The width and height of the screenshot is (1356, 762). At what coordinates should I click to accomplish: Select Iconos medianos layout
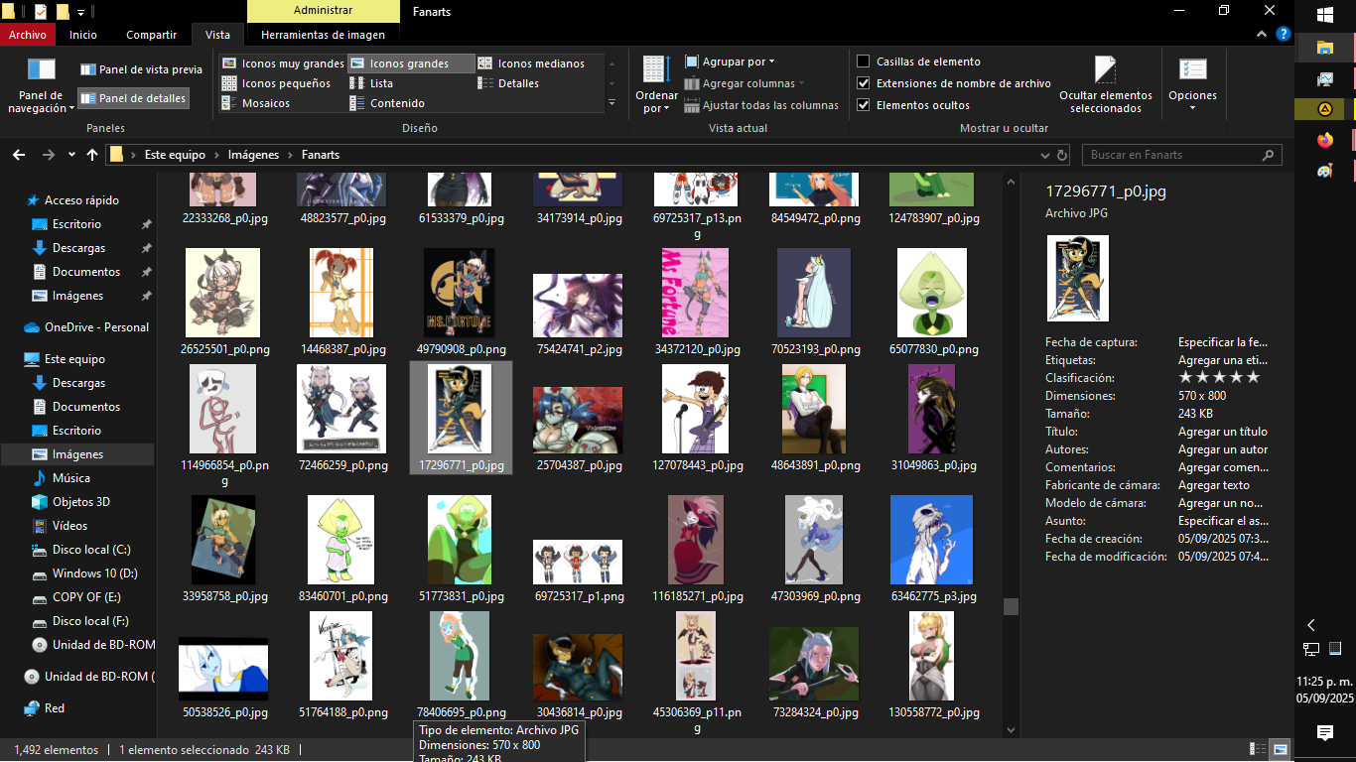coord(531,63)
